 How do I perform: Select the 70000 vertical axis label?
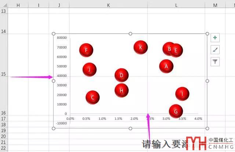point(62,47)
